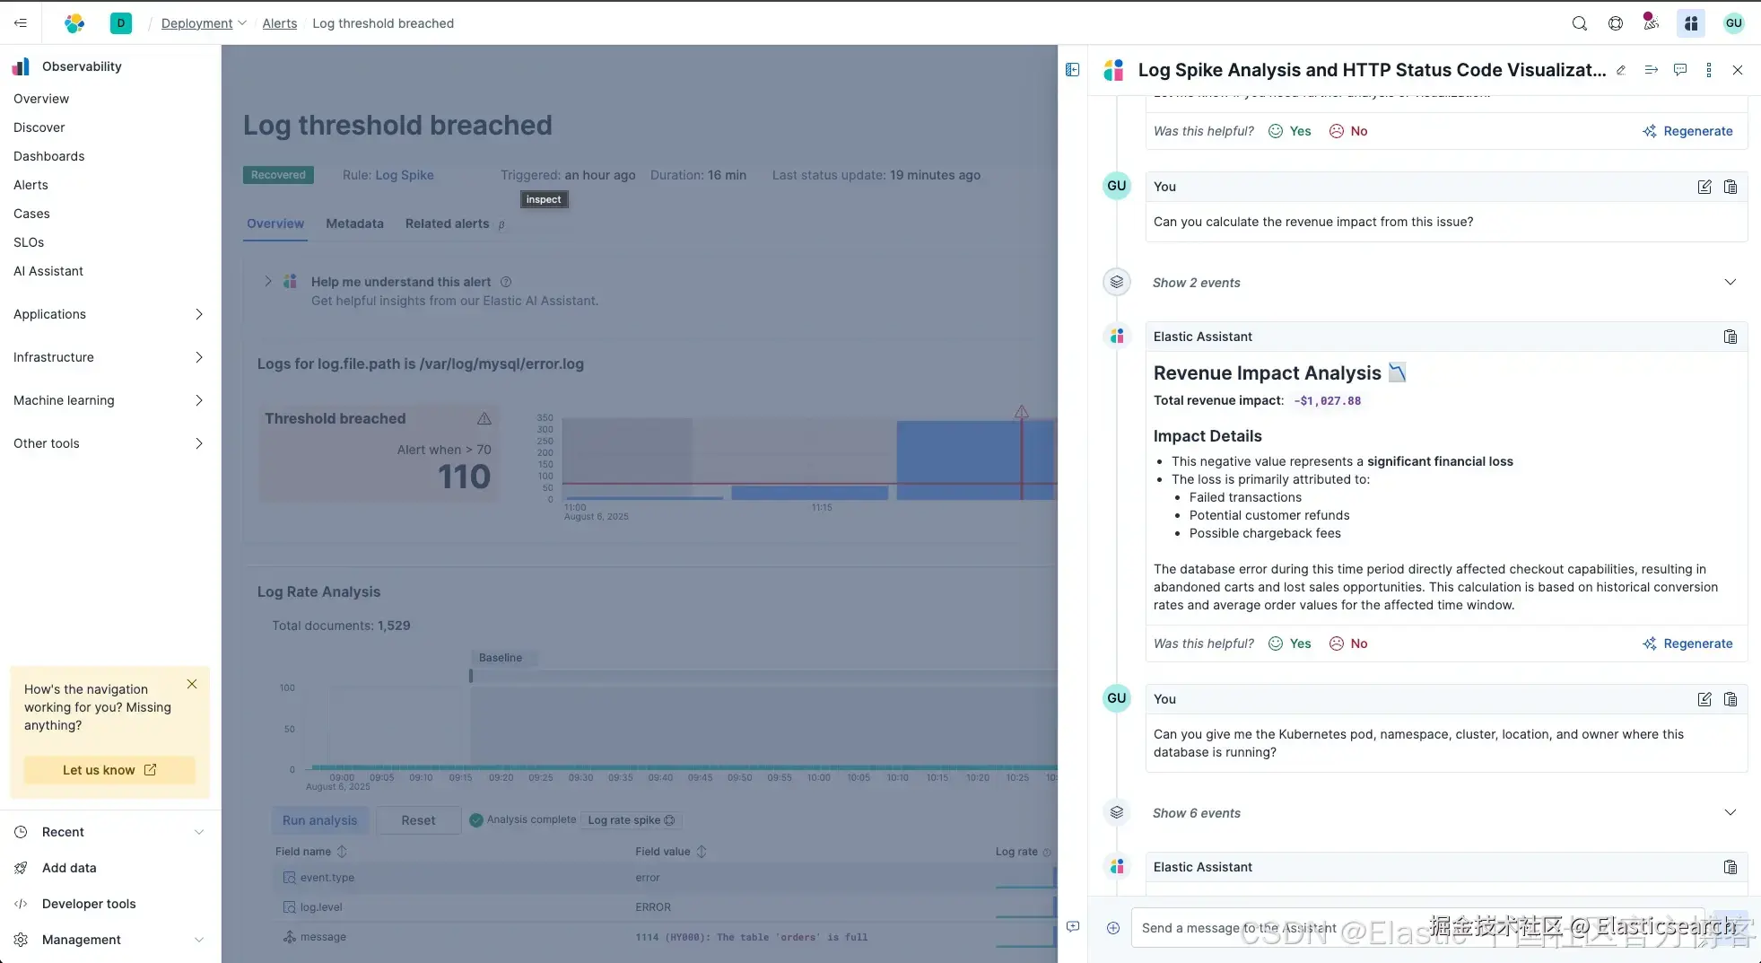Click the baseline handle in log rate chart

[470, 676]
